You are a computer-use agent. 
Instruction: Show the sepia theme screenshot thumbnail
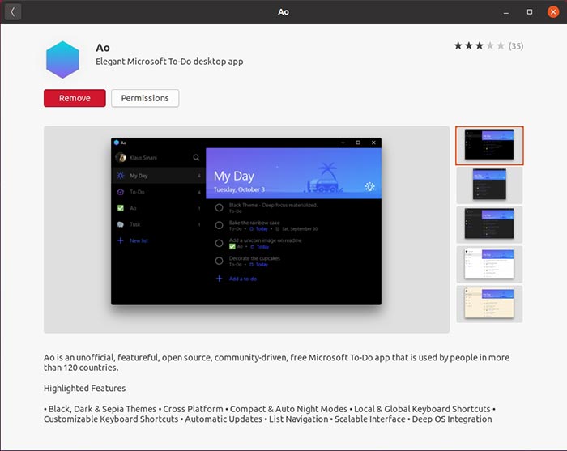[489, 304]
